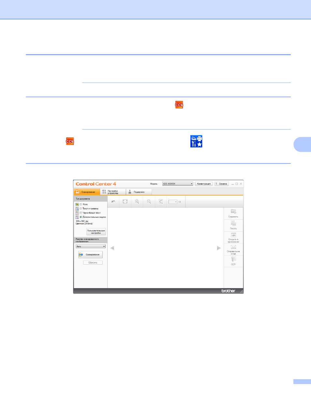
Task: Click the Текст и графика type icon
Action: [77, 209]
